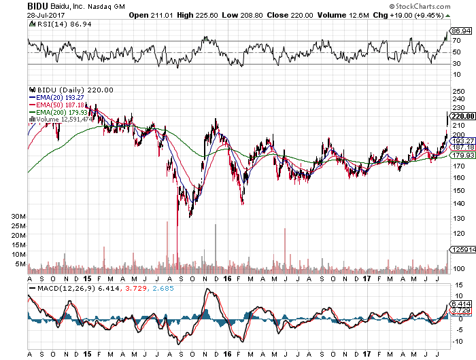Click the Close 220.00 value

[x=290, y=15]
